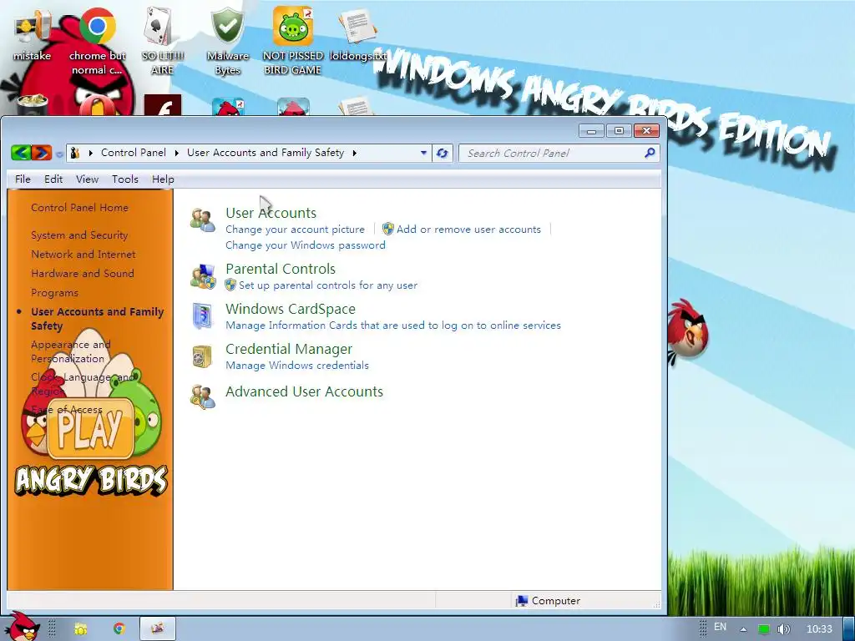The image size is (855, 641).
Task: Click the address bar location icon
Action: point(75,154)
